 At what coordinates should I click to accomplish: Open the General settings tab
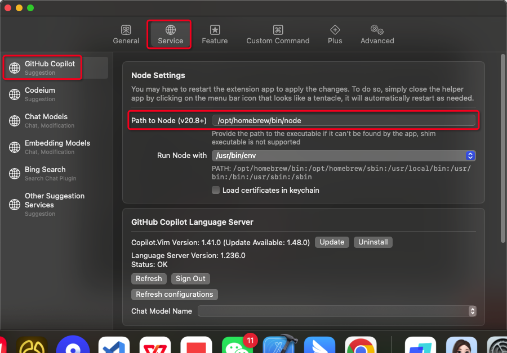pos(126,34)
